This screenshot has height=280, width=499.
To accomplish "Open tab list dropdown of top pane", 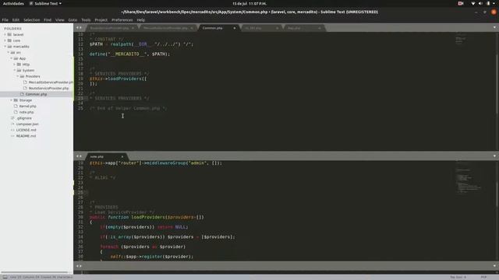I will click(494, 28).
